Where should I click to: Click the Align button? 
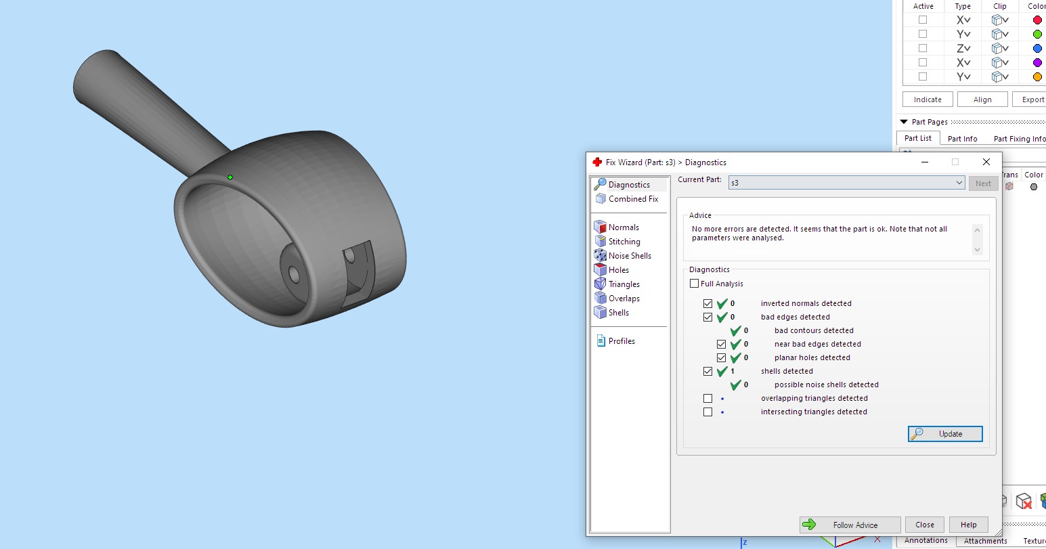(982, 100)
